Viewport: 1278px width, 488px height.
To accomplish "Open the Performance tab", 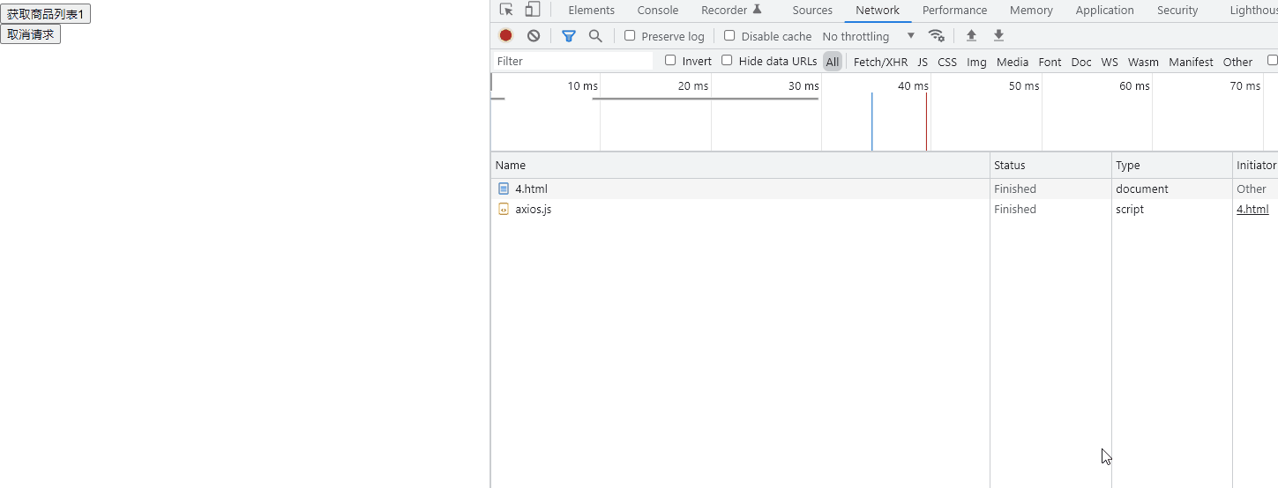I will coord(954,11).
